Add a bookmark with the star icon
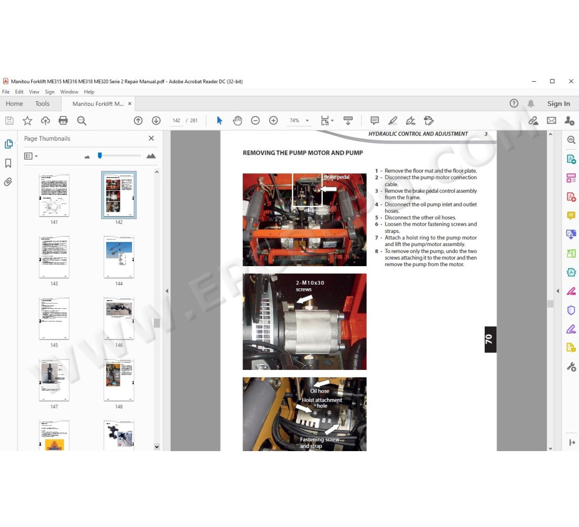 click(27, 121)
